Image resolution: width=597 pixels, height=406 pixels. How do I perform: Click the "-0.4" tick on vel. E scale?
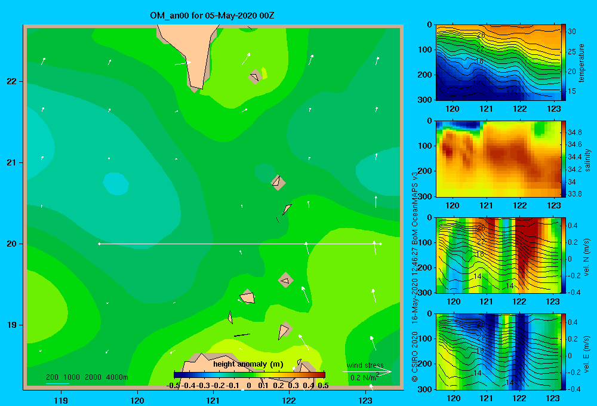[x=574, y=389]
